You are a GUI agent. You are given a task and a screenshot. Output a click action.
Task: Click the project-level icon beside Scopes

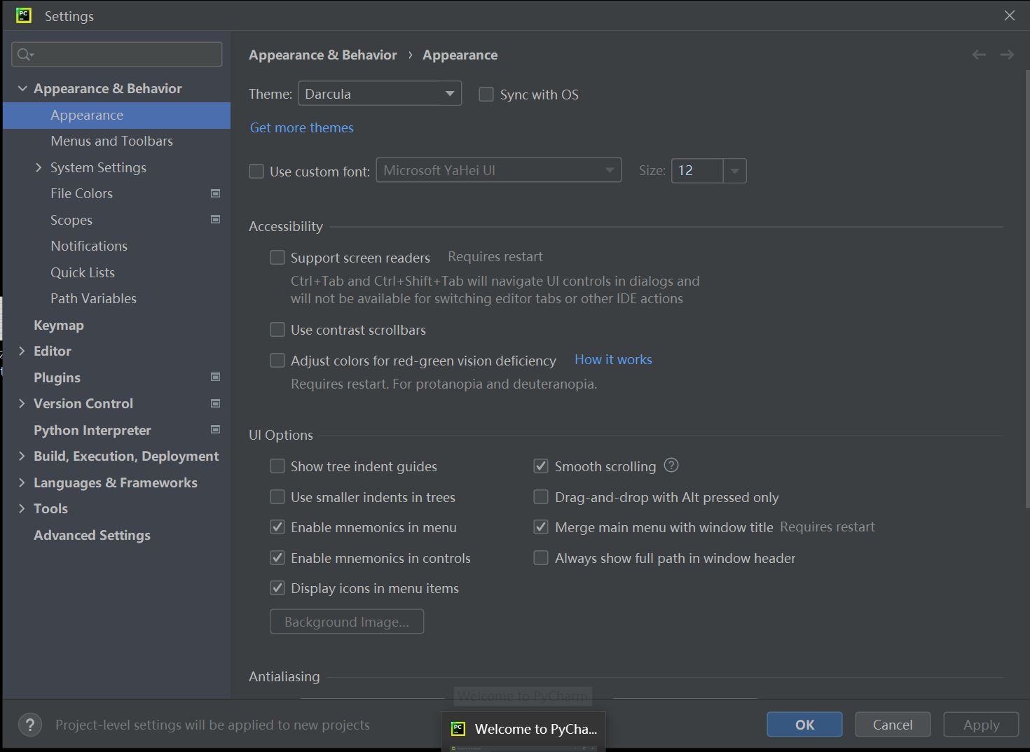(x=216, y=219)
